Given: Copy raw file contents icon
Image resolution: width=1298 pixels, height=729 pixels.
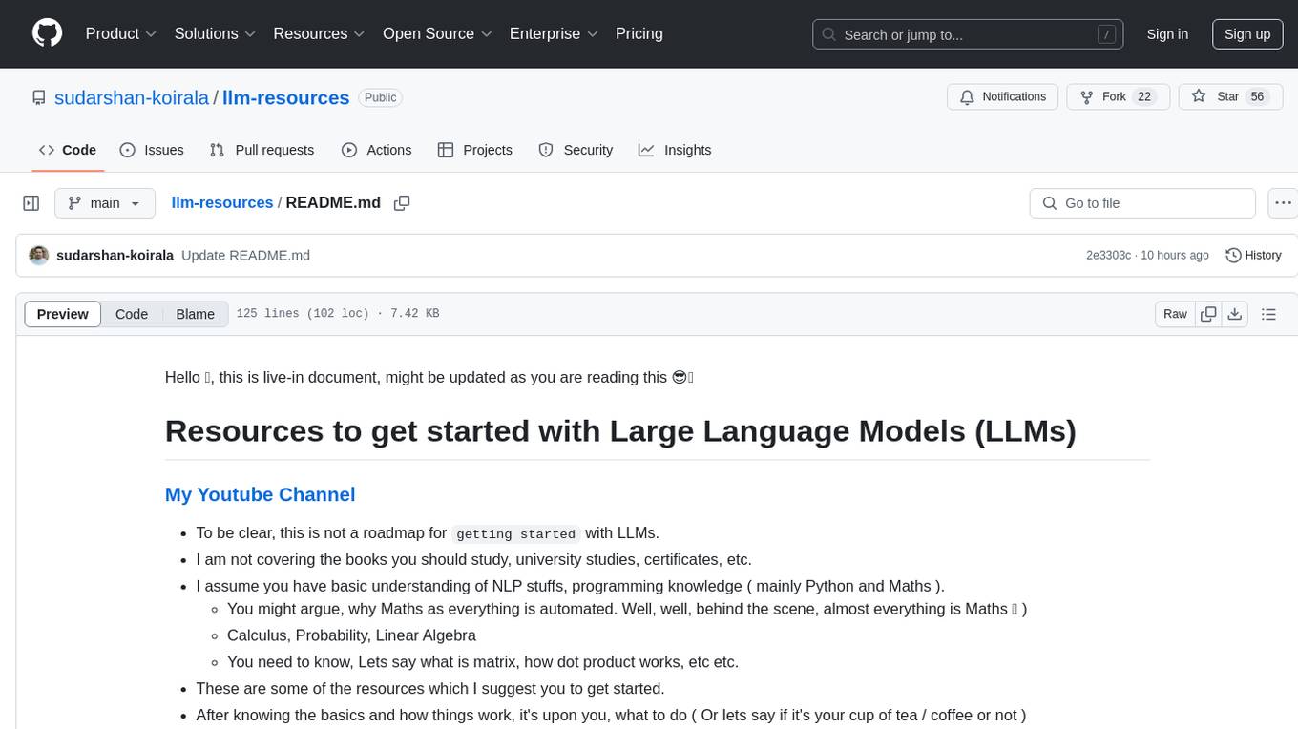Looking at the screenshot, I should pyautogui.click(x=1208, y=314).
